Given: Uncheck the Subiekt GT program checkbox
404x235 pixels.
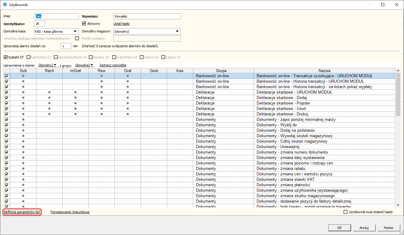Looking at the screenshot, I should (6, 57).
